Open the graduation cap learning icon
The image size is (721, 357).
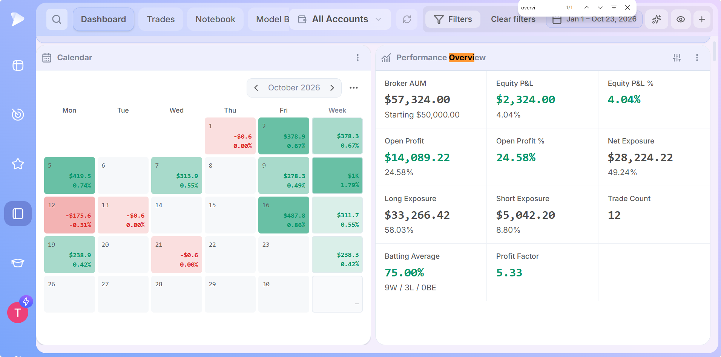tap(18, 262)
